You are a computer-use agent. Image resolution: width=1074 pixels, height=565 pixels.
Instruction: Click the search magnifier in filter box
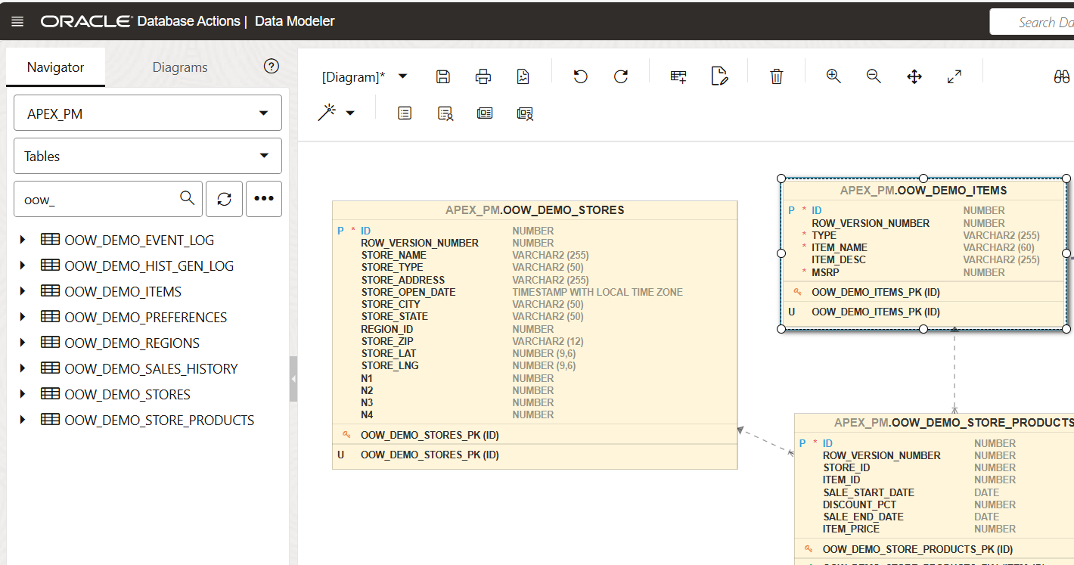(187, 198)
